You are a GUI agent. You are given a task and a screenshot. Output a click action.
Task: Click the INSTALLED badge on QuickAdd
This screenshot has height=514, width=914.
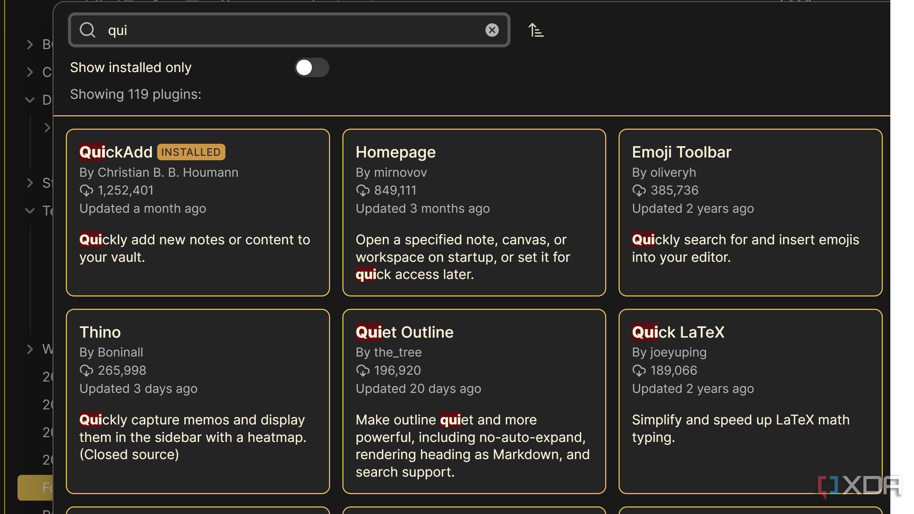(x=191, y=152)
